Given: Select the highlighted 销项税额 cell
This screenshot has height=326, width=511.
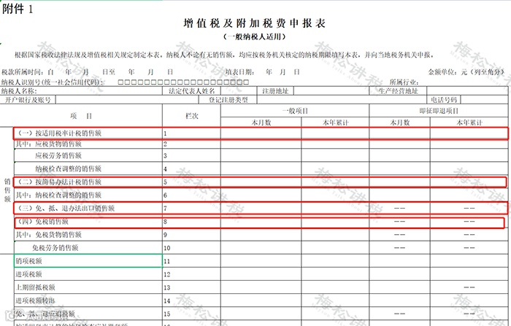Looking at the screenshot, I should (x=88, y=261).
